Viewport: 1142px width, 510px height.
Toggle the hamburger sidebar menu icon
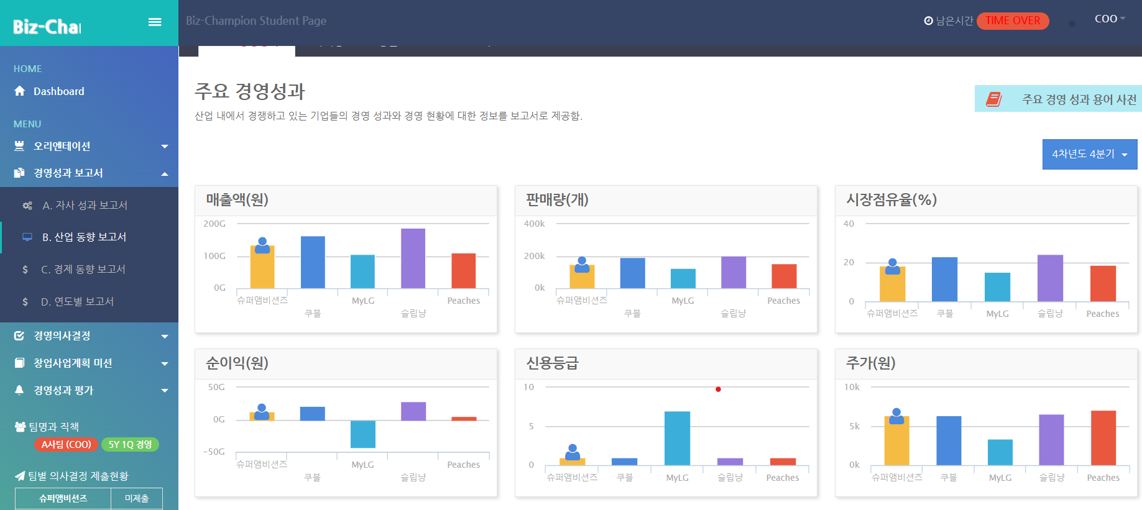pos(155,22)
